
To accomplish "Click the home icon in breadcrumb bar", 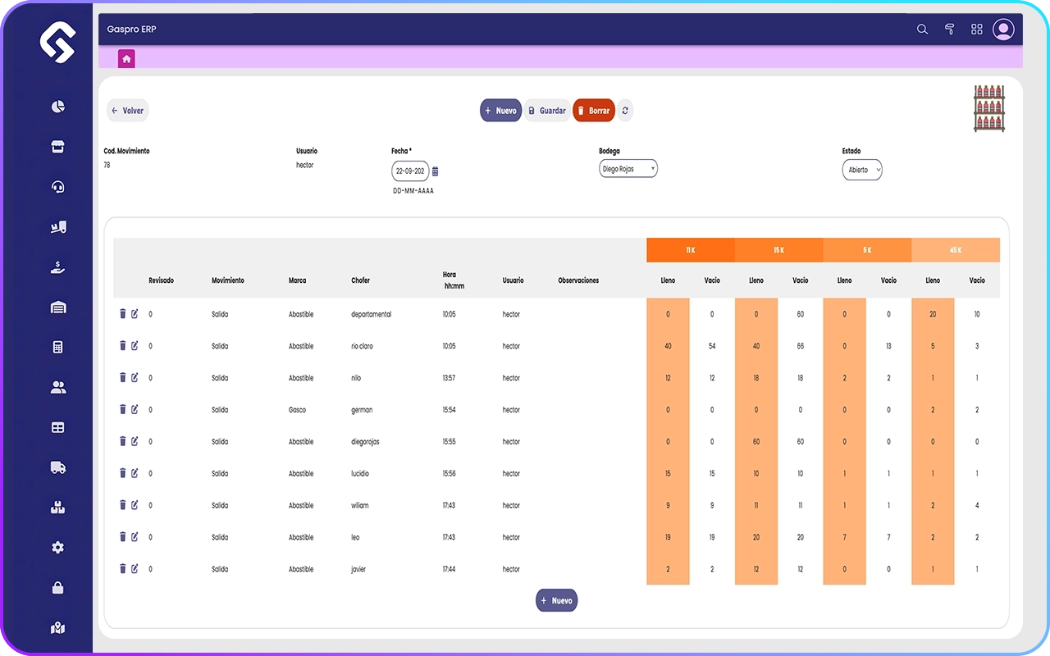I will coord(126,59).
